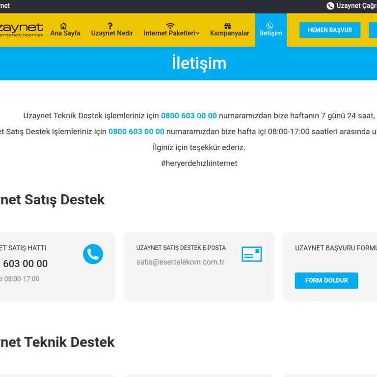Select the İletişim menu tab
The height and width of the screenshot is (377, 377).
click(x=271, y=30)
